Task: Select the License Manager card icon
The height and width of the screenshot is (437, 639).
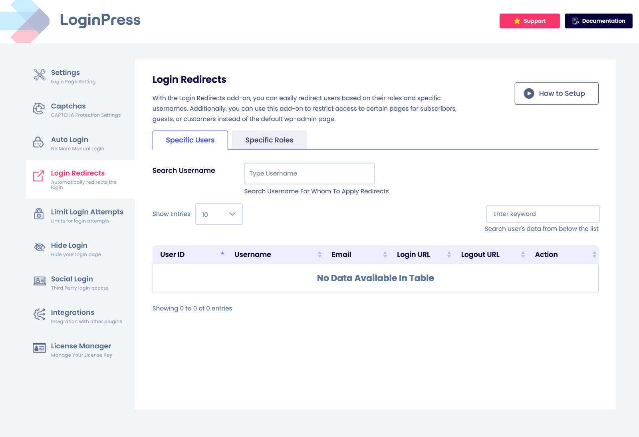Action: pos(39,349)
